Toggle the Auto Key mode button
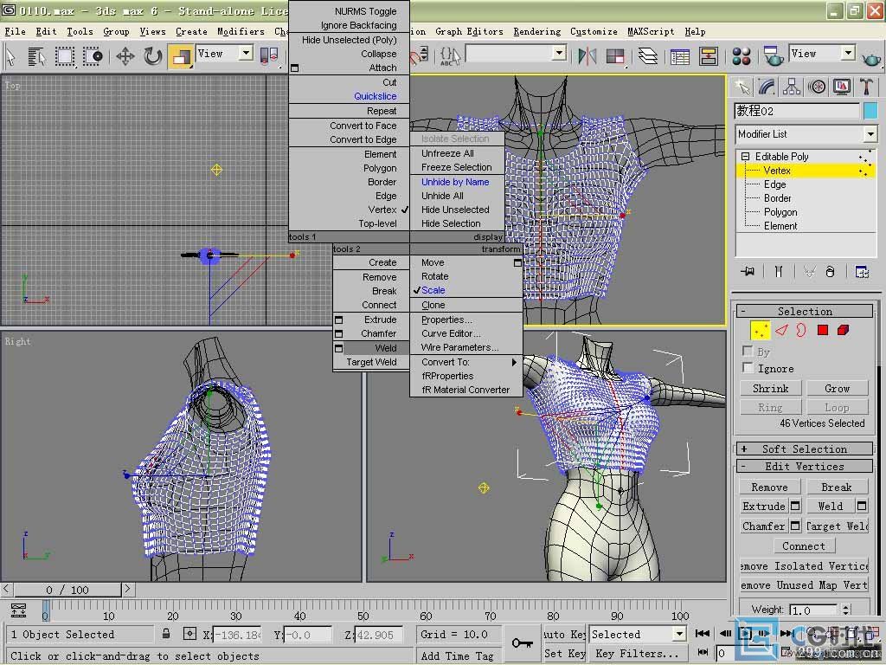The width and height of the screenshot is (886, 665). (x=564, y=635)
